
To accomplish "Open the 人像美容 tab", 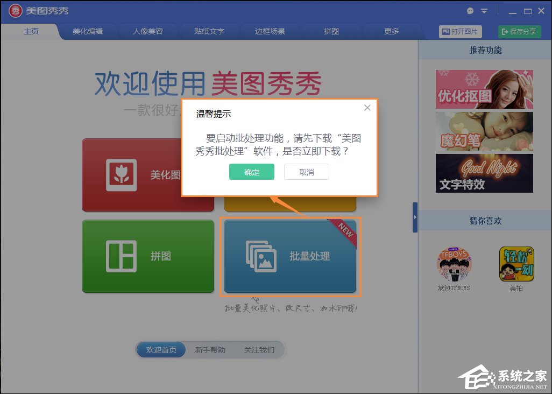I will [148, 31].
